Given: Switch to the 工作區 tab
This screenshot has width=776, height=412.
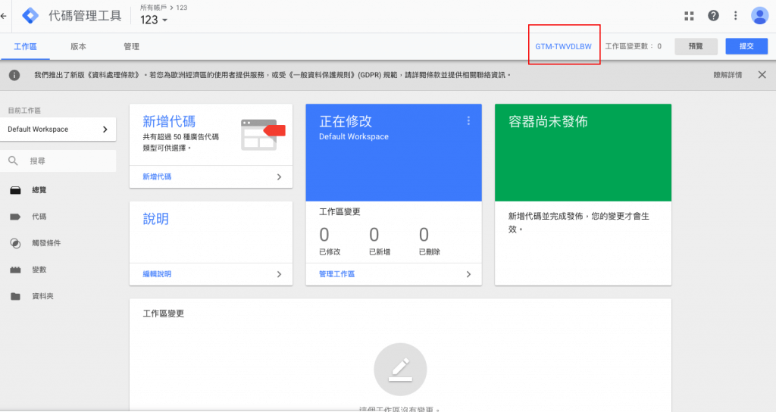Looking at the screenshot, I should tap(25, 46).
